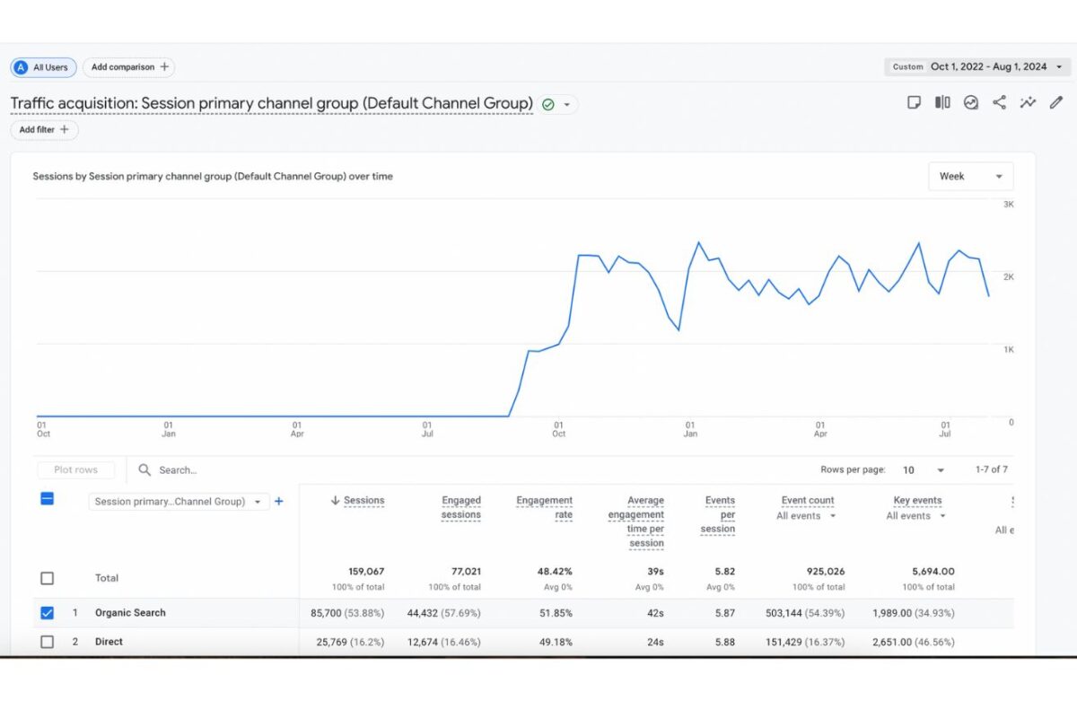Viewport: 1077px width, 701px height.
Task: Click the Plot rows control
Action: 75,469
